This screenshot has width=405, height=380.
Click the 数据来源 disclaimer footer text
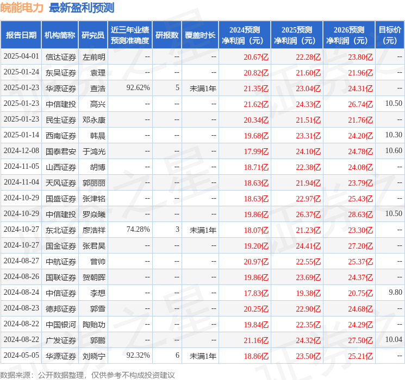coord(88,375)
